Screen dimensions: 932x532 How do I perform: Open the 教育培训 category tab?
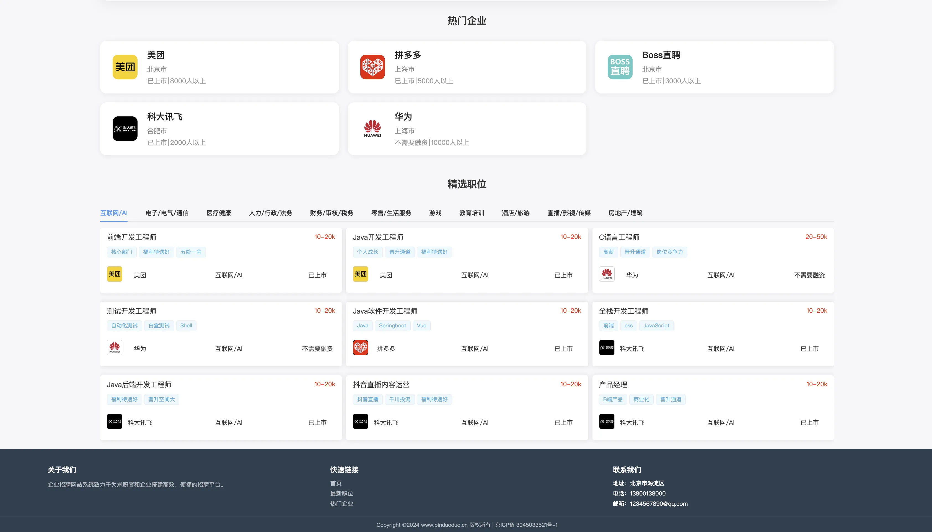(471, 213)
